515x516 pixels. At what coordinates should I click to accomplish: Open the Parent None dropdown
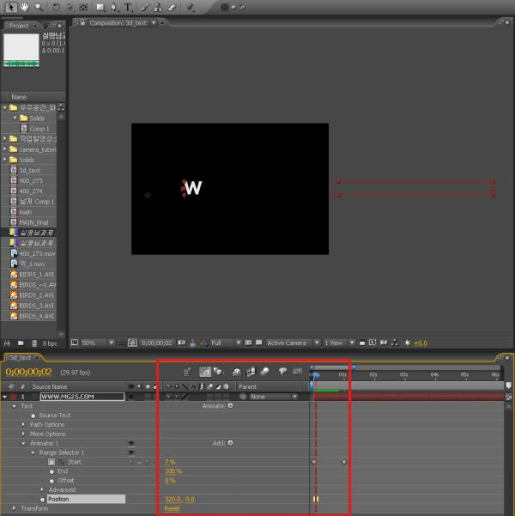tap(274, 397)
